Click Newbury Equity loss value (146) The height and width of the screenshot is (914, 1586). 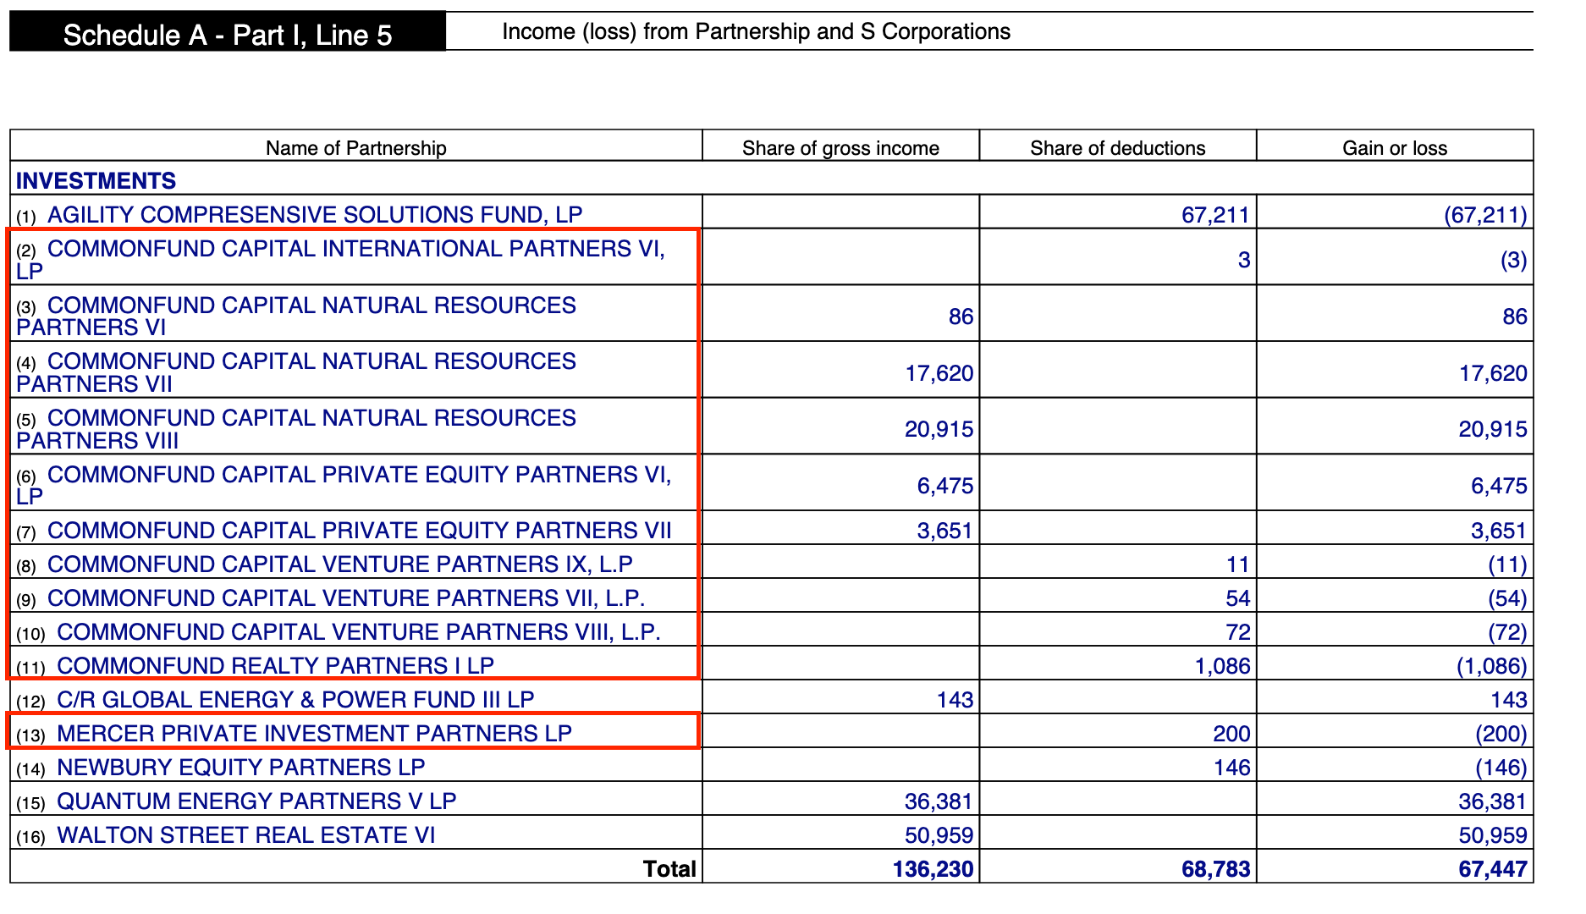tap(1501, 768)
